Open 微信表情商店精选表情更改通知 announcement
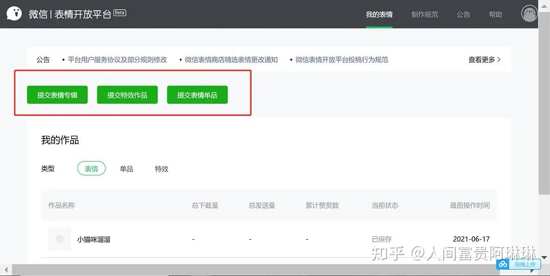 tap(231, 60)
